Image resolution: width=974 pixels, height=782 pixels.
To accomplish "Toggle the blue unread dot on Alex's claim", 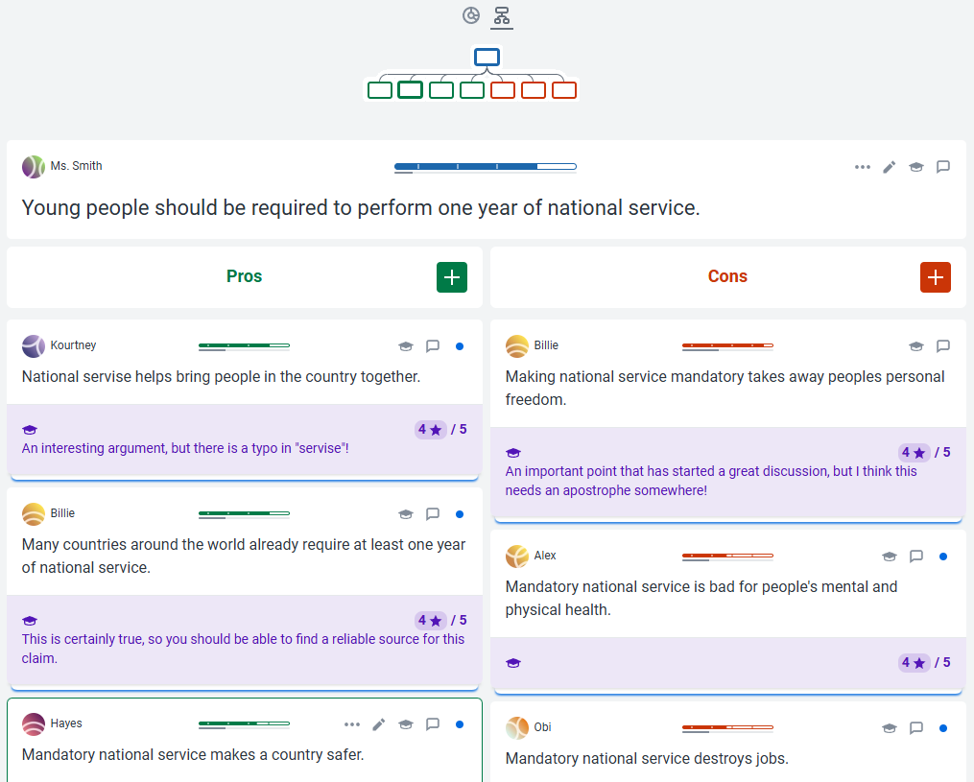I will click(943, 557).
